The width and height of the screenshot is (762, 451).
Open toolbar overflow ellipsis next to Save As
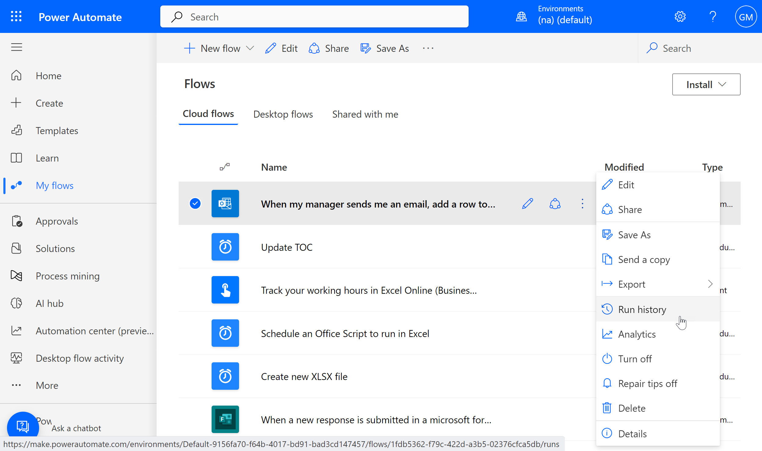tap(428, 48)
